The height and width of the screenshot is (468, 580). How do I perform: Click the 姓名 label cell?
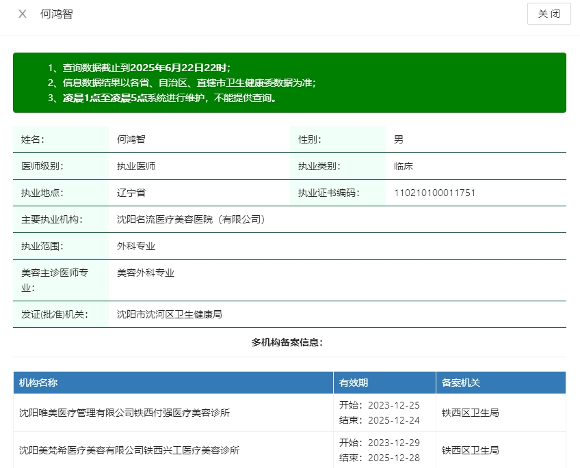point(61,139)
